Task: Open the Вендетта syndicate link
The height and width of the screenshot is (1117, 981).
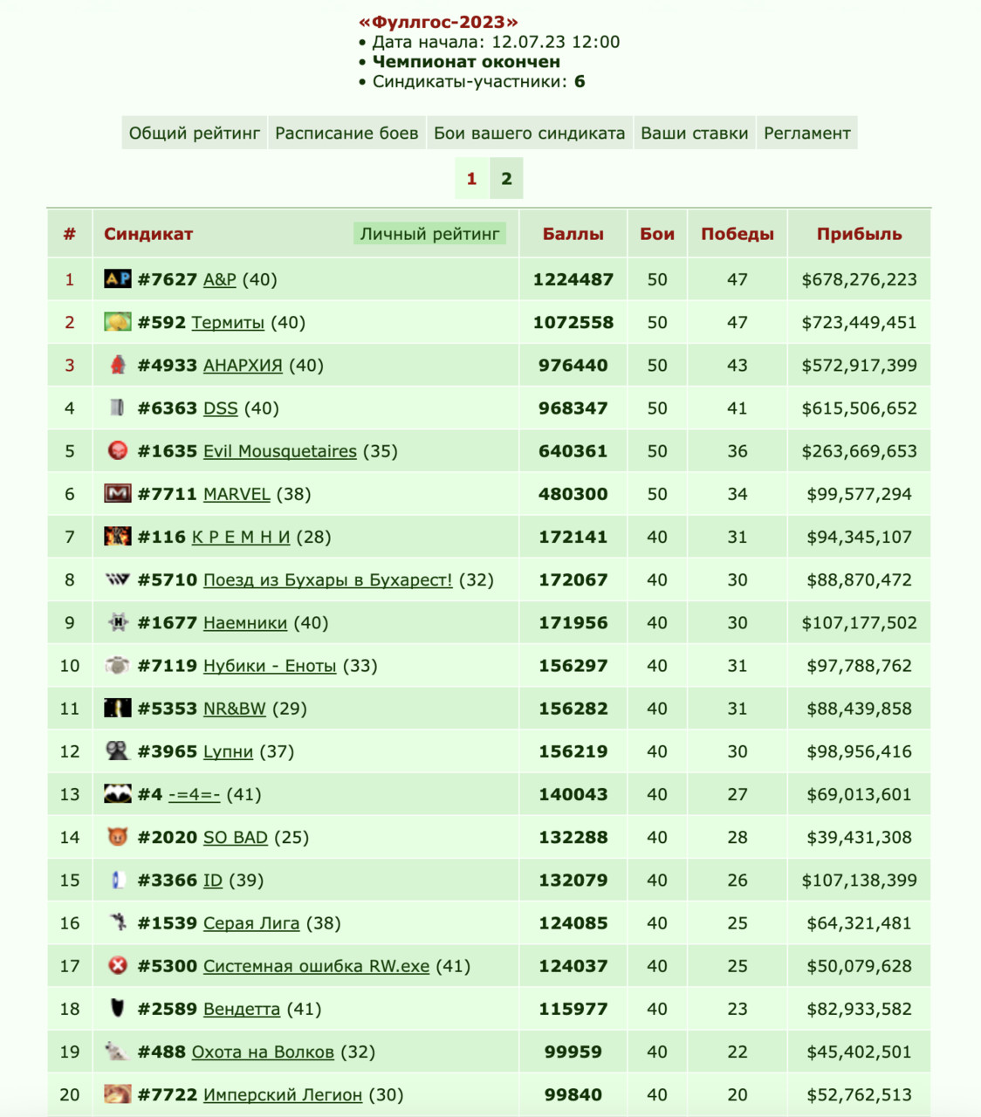Action: tap(242, 1009)
